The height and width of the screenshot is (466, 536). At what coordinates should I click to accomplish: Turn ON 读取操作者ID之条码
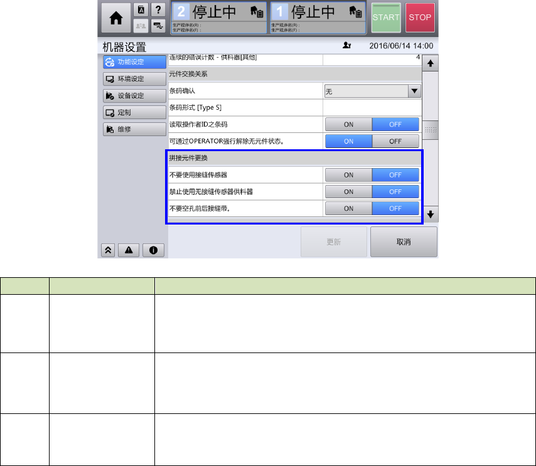pyautogui.click(x=349, y=124)
